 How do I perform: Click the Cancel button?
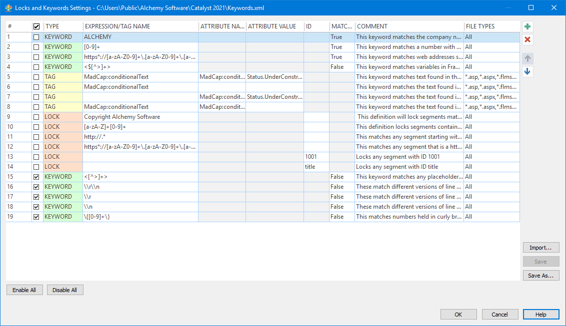[500, 315]
